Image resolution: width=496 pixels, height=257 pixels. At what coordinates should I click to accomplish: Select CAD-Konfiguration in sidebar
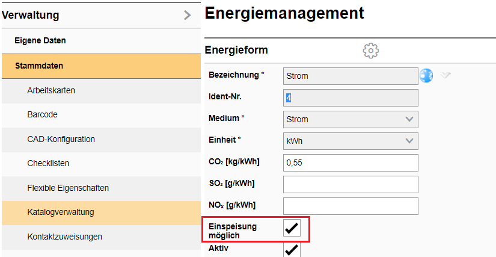101,139
